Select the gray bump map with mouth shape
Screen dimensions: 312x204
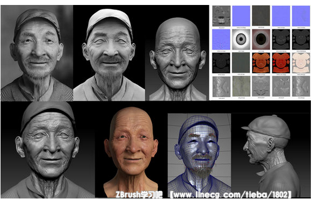coord(221,16)
